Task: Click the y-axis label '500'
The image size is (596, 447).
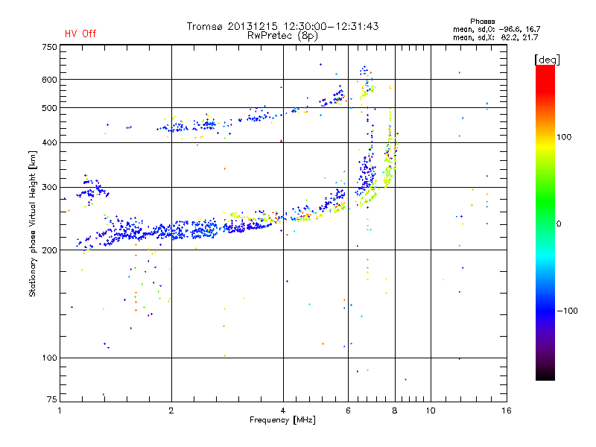Action: tap(49, 108)
